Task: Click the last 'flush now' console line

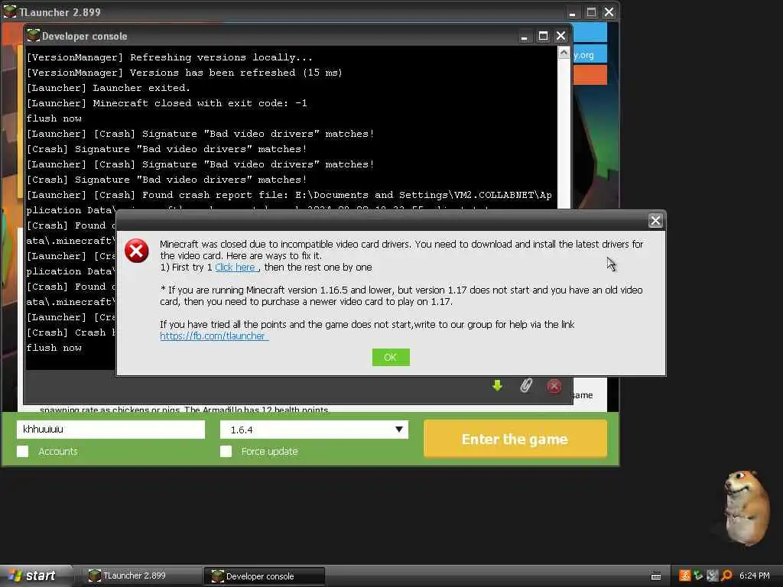Action: coord(54,348)
